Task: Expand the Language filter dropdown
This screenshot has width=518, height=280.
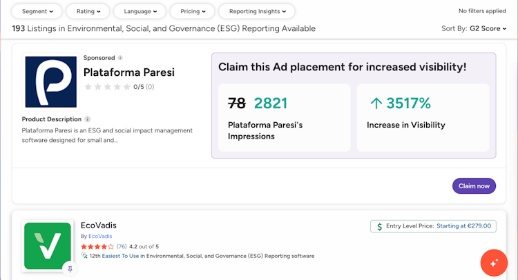Action: click(139, 12)
